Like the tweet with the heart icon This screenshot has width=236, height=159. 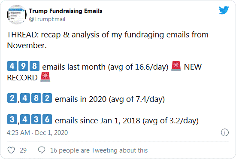[x=11, y=150]
